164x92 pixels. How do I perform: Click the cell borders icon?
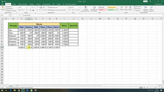click(x=27, y=10)
